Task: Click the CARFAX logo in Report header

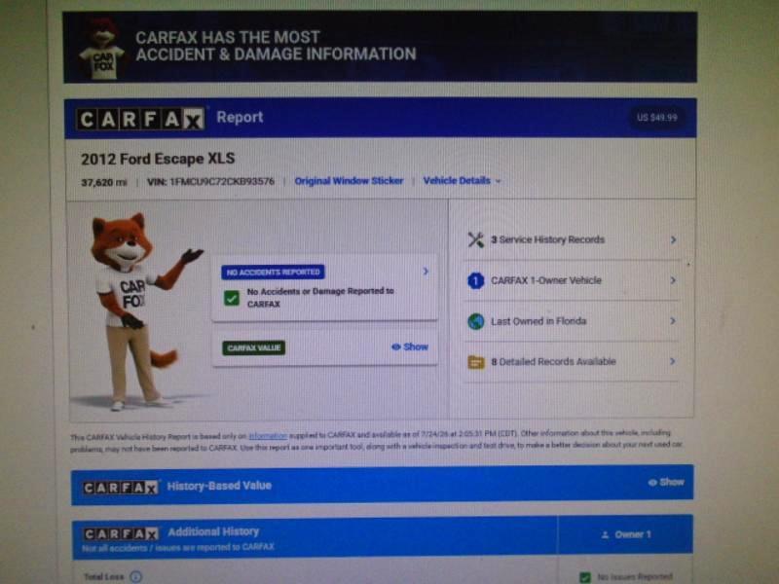Action: (x=140, y=119)
